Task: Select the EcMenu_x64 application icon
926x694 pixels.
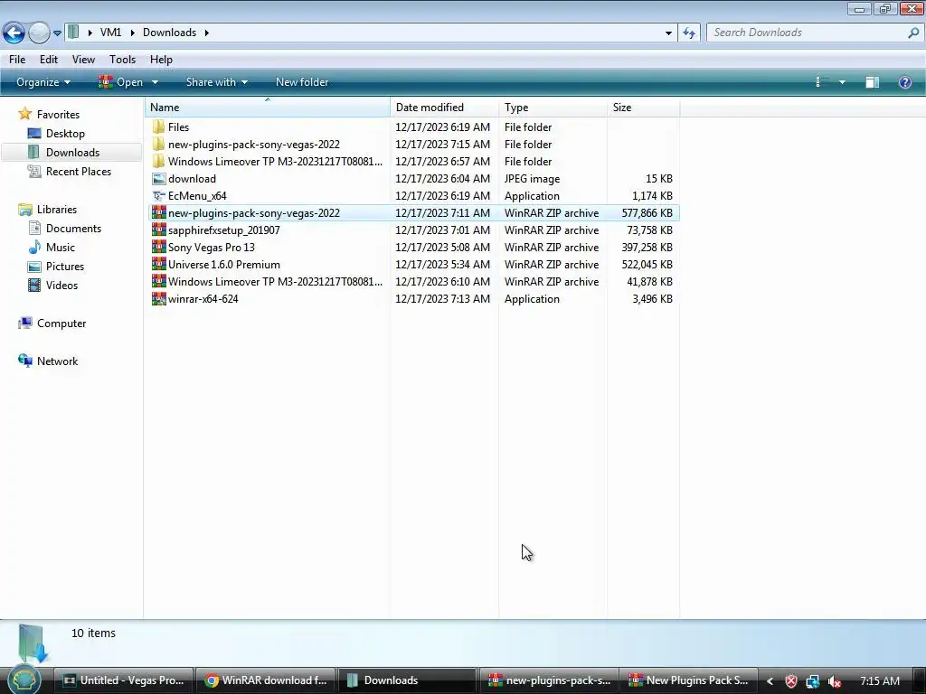Action: pyautogui.click(x=158, y=195)
